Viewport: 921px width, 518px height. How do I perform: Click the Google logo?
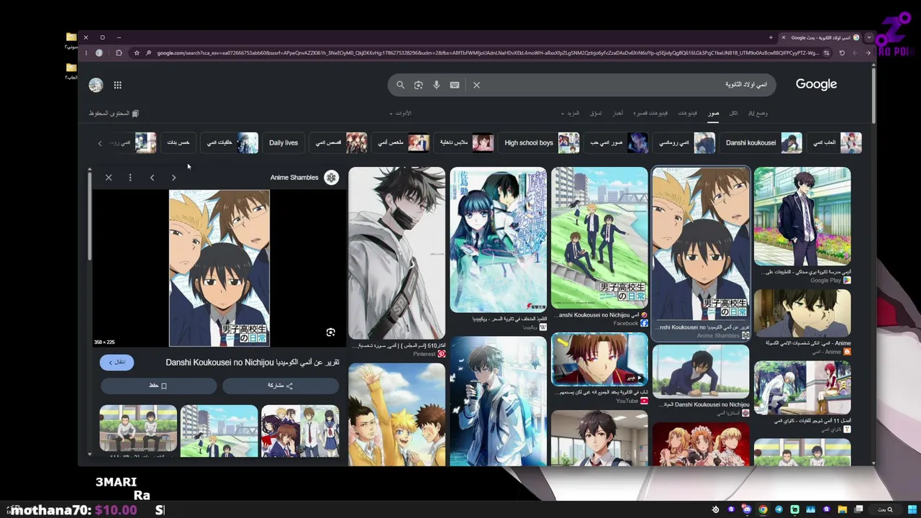816,85
